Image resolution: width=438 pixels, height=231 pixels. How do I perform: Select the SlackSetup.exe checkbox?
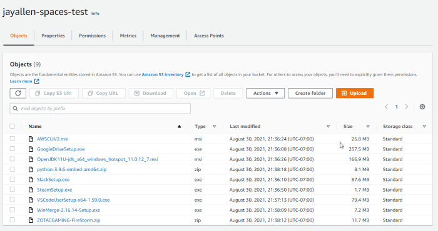pos(13,179)
